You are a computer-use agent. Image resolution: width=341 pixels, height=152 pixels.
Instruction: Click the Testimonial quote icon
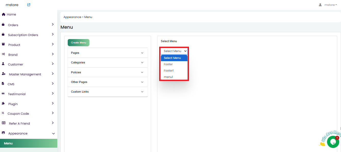[x=3, y=94]
